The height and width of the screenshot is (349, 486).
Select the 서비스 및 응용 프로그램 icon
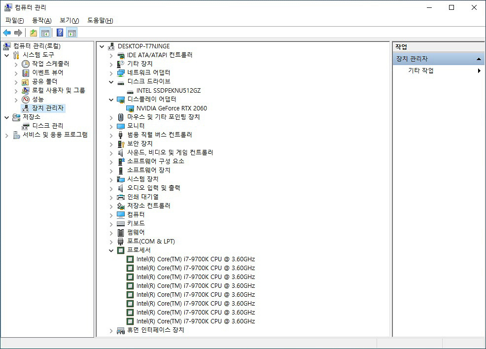click(x=16, y=135)
